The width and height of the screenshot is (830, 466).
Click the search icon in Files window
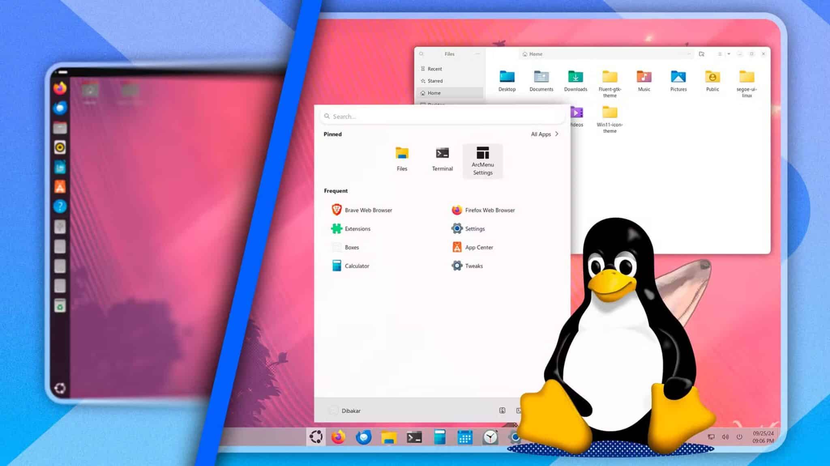point(421,54)
